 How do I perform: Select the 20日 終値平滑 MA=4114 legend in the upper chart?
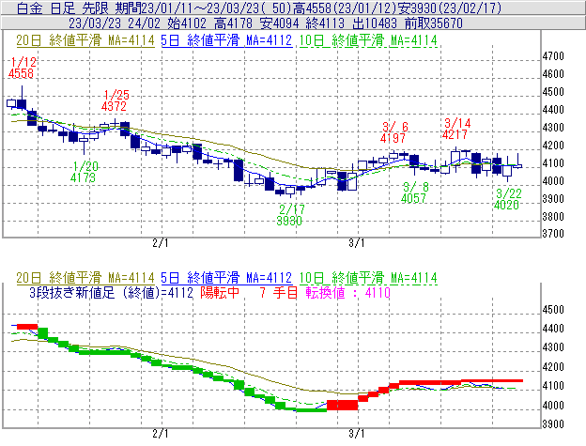click(85, 40)
